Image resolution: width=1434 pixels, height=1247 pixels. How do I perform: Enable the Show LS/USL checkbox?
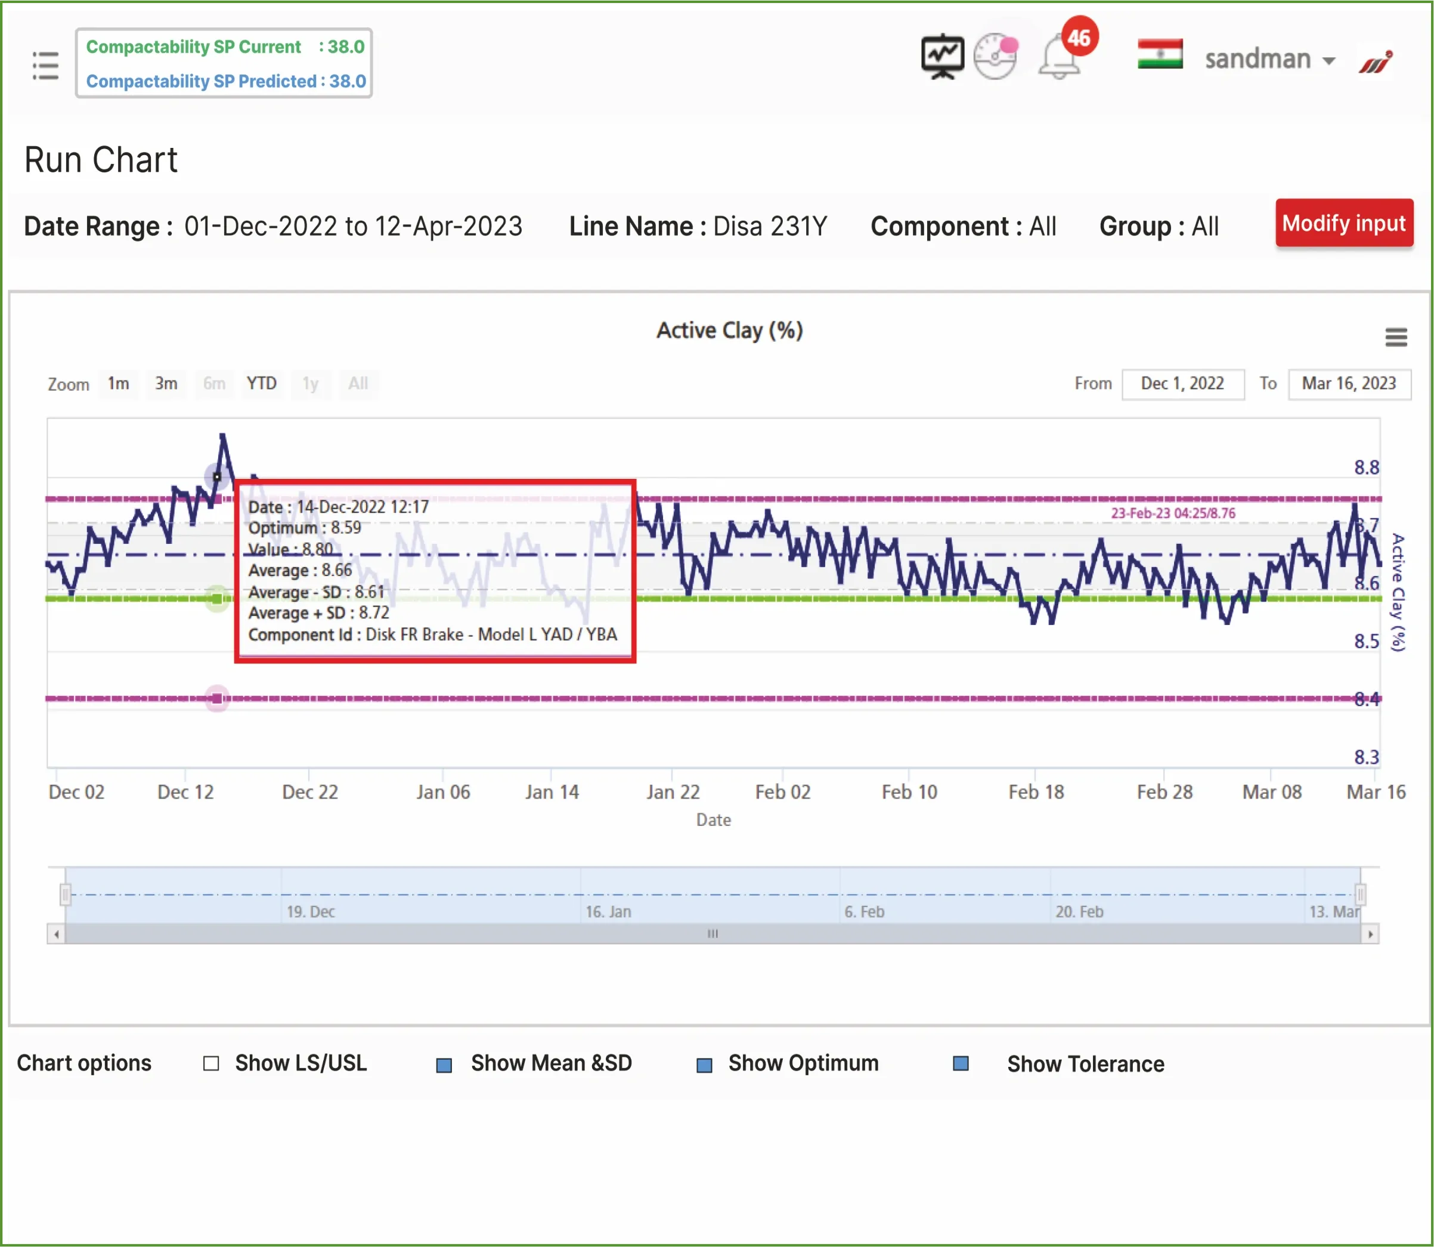pyautogui.click(x=211, y=1063)
